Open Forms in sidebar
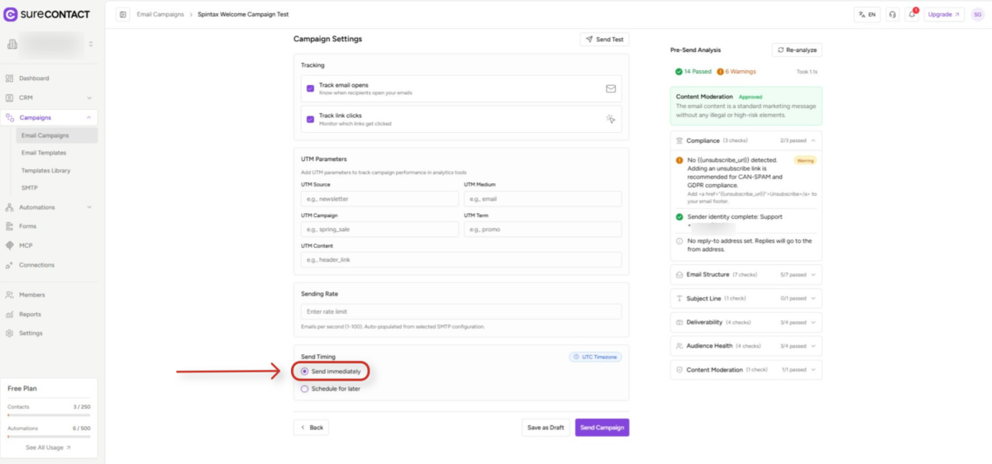Viewport: 992px width, 464px height. pos(27,226)
